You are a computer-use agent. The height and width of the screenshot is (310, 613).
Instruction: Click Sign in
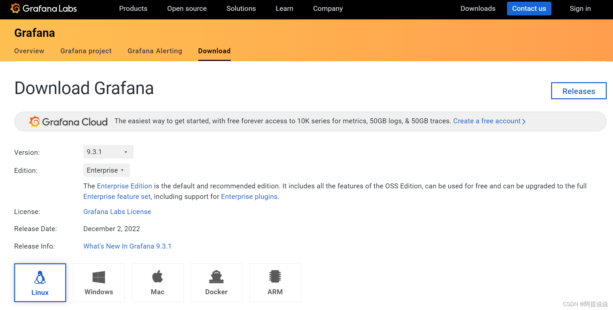580,9
